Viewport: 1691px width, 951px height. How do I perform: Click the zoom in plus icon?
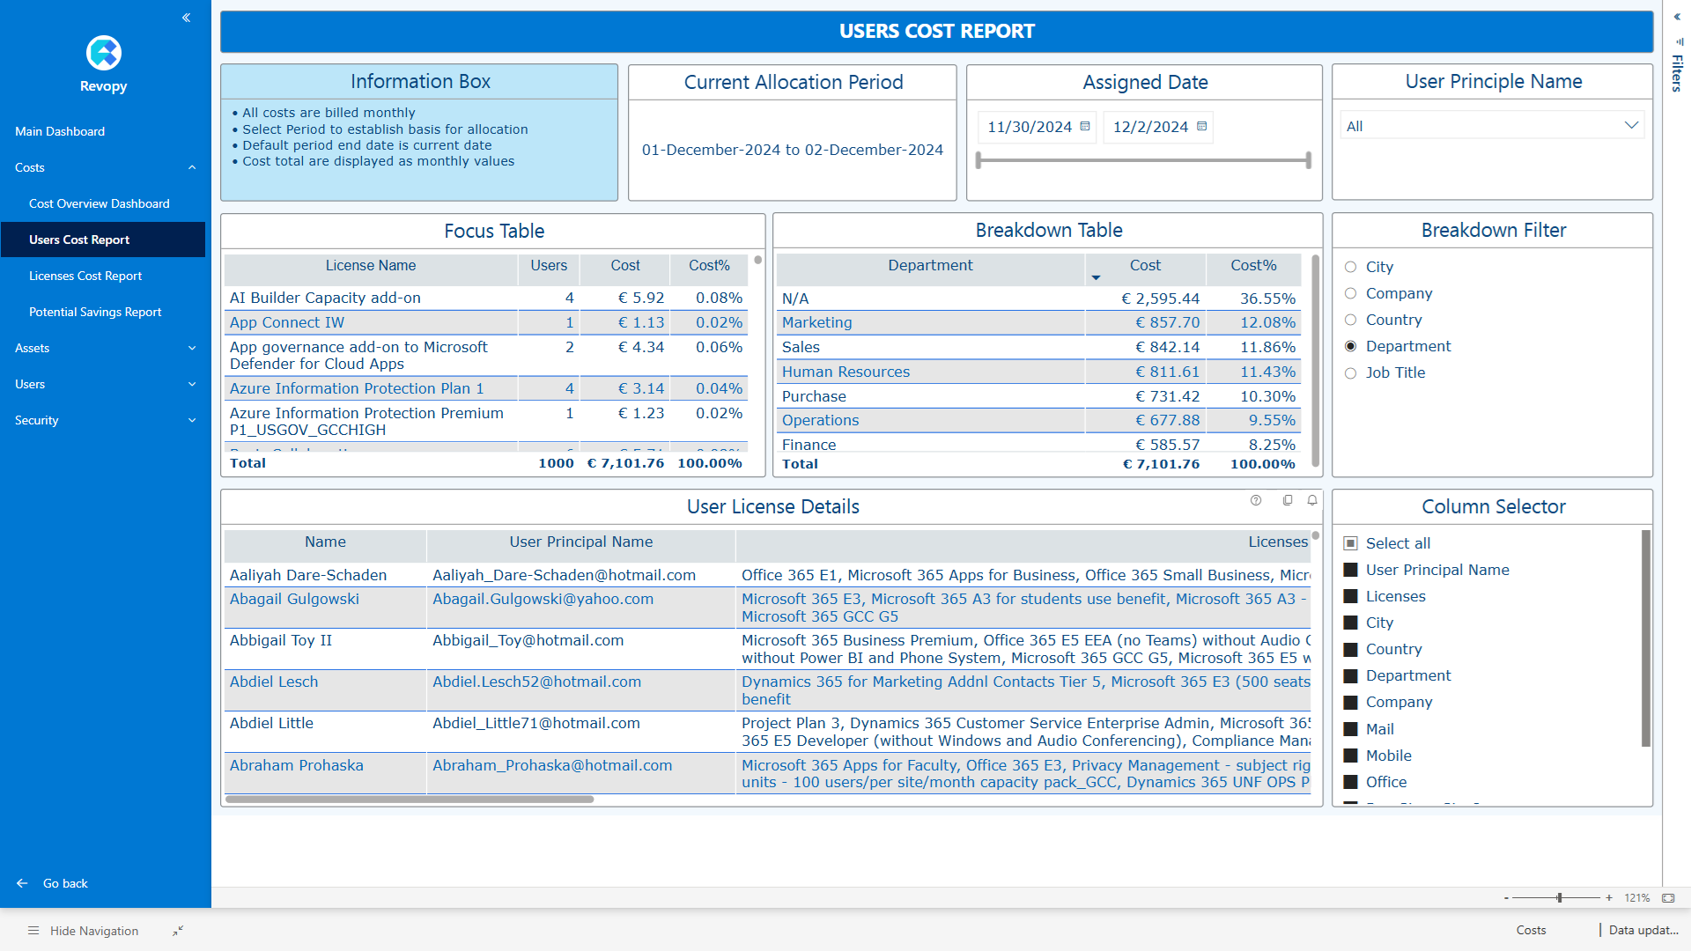1609,898
